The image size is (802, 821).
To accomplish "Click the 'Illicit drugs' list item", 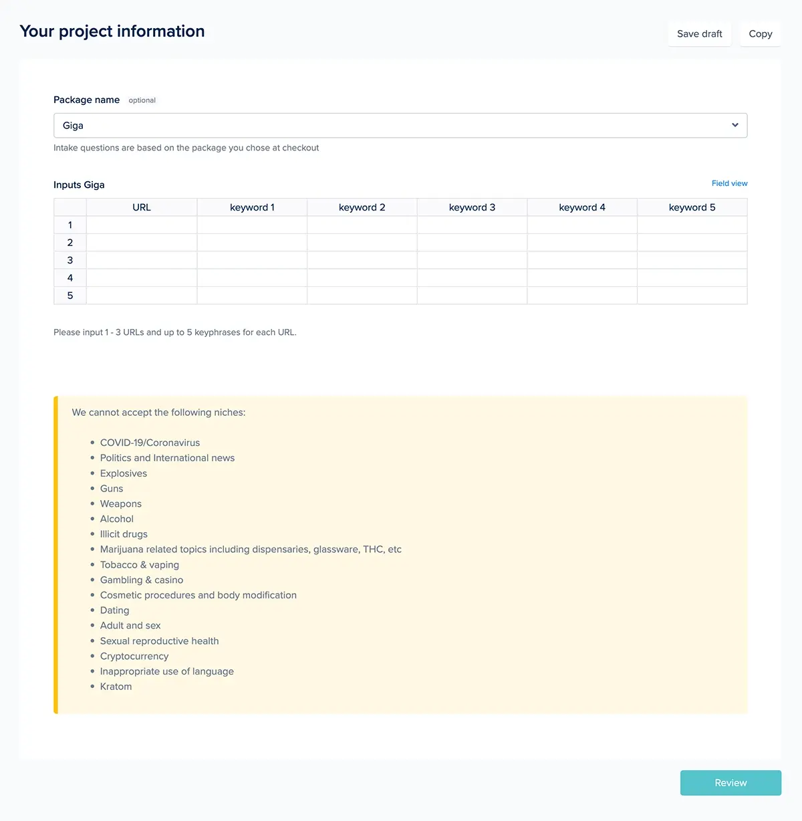I will tap(124, 534).
